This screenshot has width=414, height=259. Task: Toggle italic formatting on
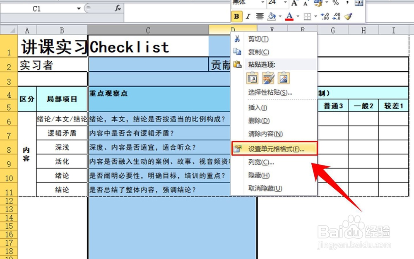click(x=248, y=17)
